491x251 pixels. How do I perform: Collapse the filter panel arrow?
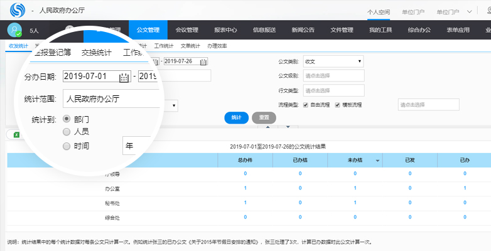tap(268, 127)
